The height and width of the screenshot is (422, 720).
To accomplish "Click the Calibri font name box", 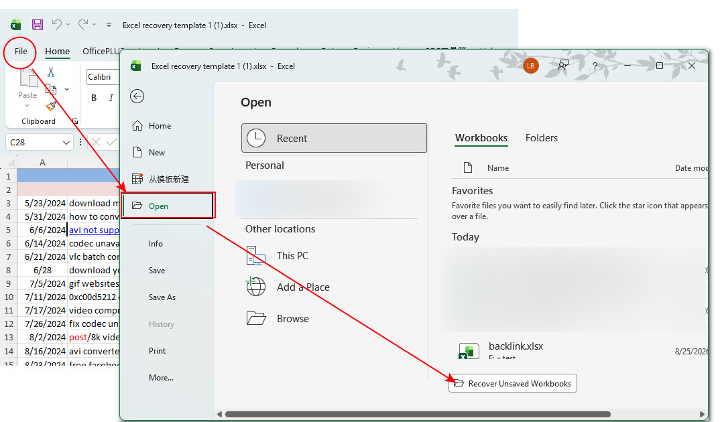I will [103, 77].
